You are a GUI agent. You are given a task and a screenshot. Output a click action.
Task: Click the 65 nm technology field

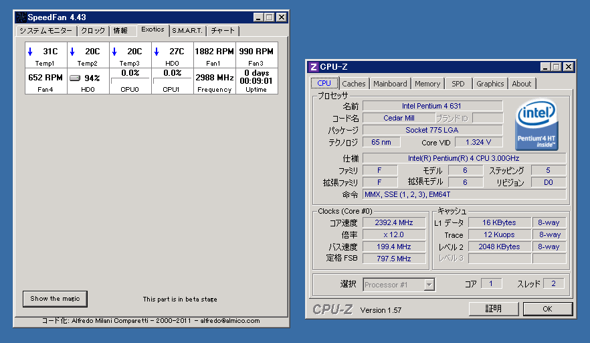click(x=381, y=142)
